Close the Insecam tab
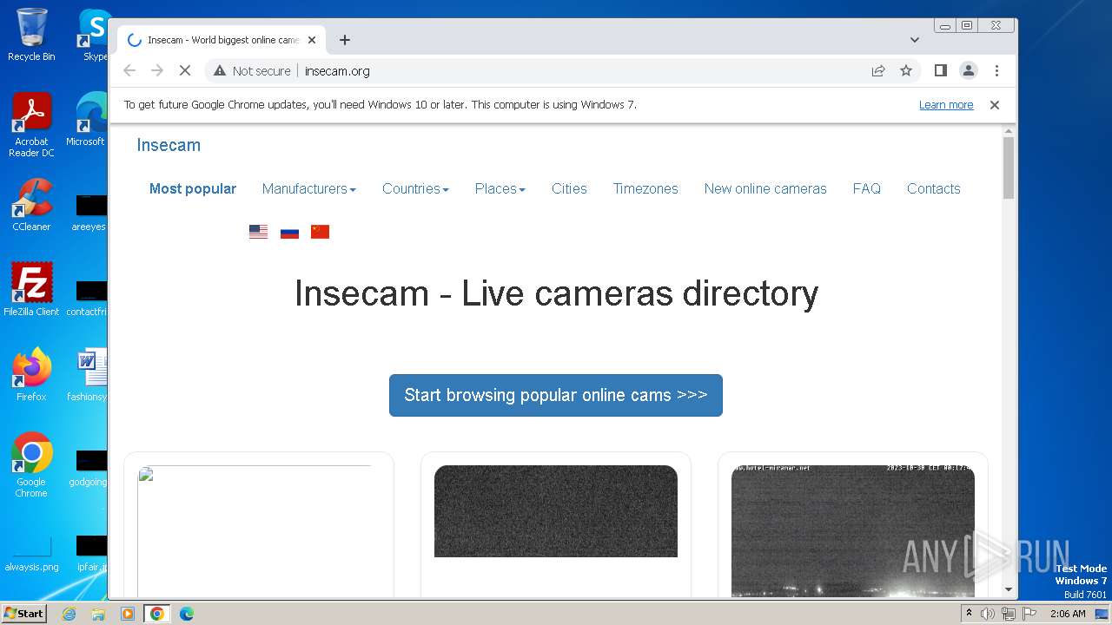1112x625 pixels. [312, 40]
